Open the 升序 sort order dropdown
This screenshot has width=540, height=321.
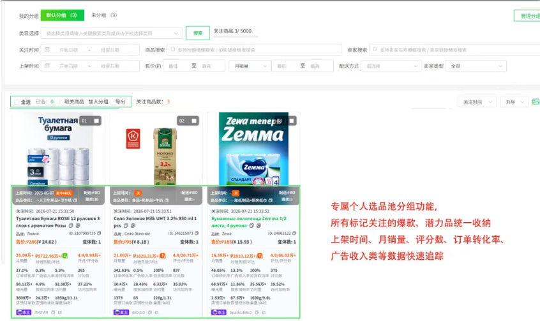514,102
